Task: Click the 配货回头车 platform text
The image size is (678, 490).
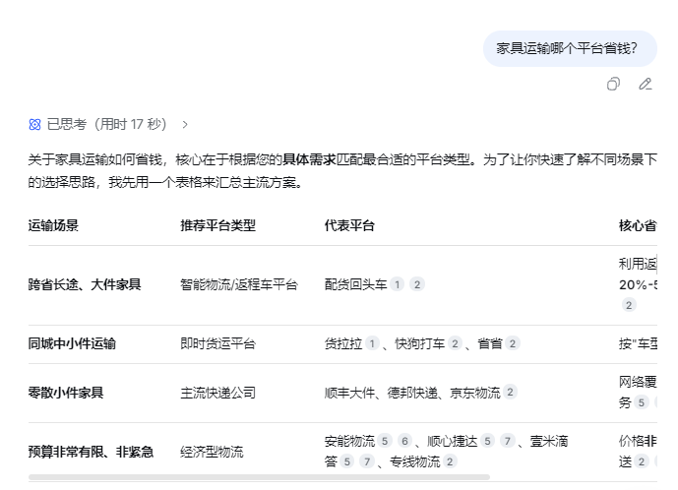Action: (355, 284)
